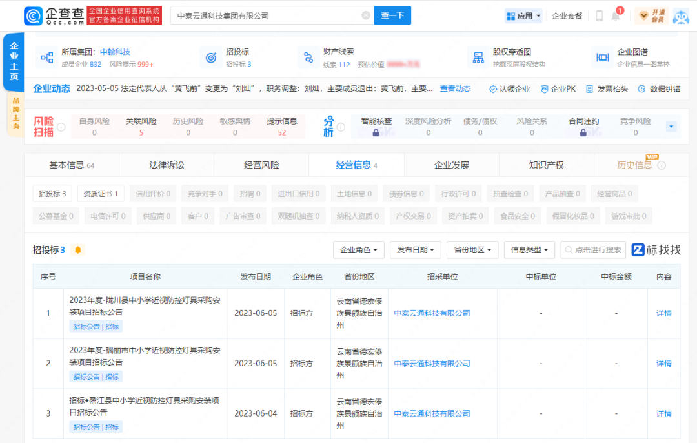Viewport: 697px width, 443px height.
Task: Expand the 省份地区 filter dropdown
Action: coord(472,250)
